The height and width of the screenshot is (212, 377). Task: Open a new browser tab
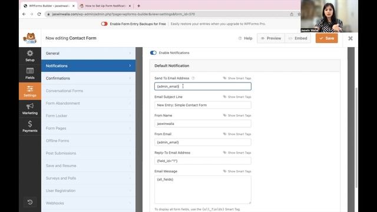click(139, 6)
